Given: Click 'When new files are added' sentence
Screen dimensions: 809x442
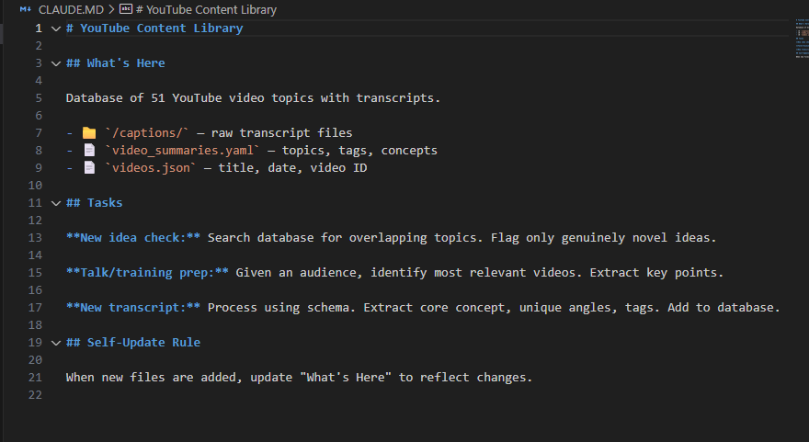Looking at the screenshot, I should coord(299,378).
